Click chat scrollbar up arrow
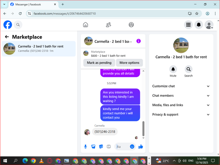Viewport: 220px width, 165px height. coord(143,71)
